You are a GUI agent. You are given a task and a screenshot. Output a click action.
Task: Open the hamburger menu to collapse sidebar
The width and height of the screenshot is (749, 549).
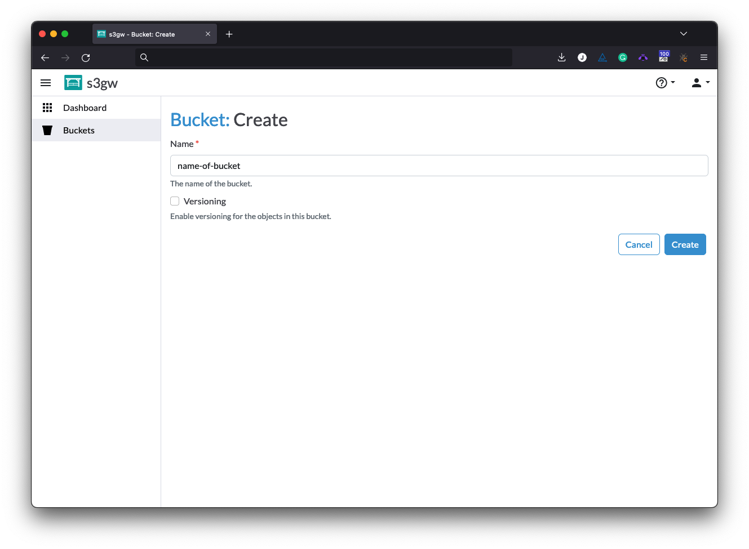pos(46,82)
